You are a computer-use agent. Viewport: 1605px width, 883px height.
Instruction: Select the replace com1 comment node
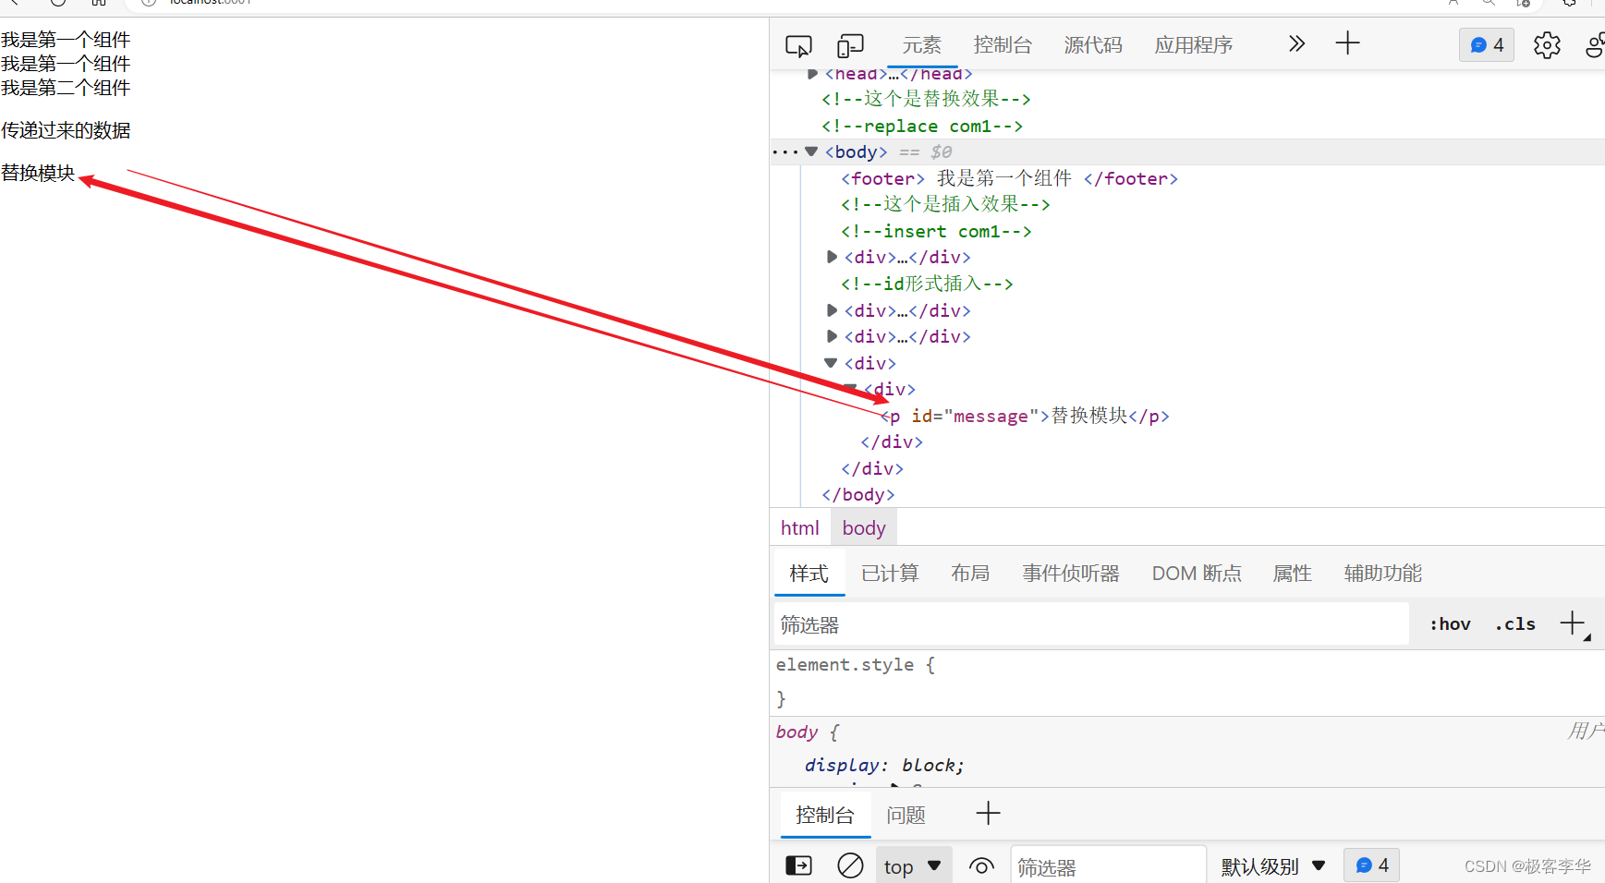[x=922, y=126]
